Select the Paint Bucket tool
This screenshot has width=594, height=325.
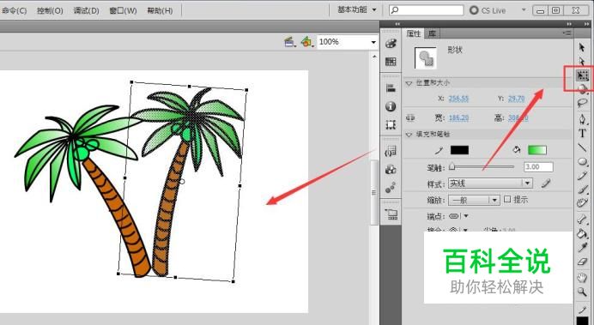[x=582, y=233]
